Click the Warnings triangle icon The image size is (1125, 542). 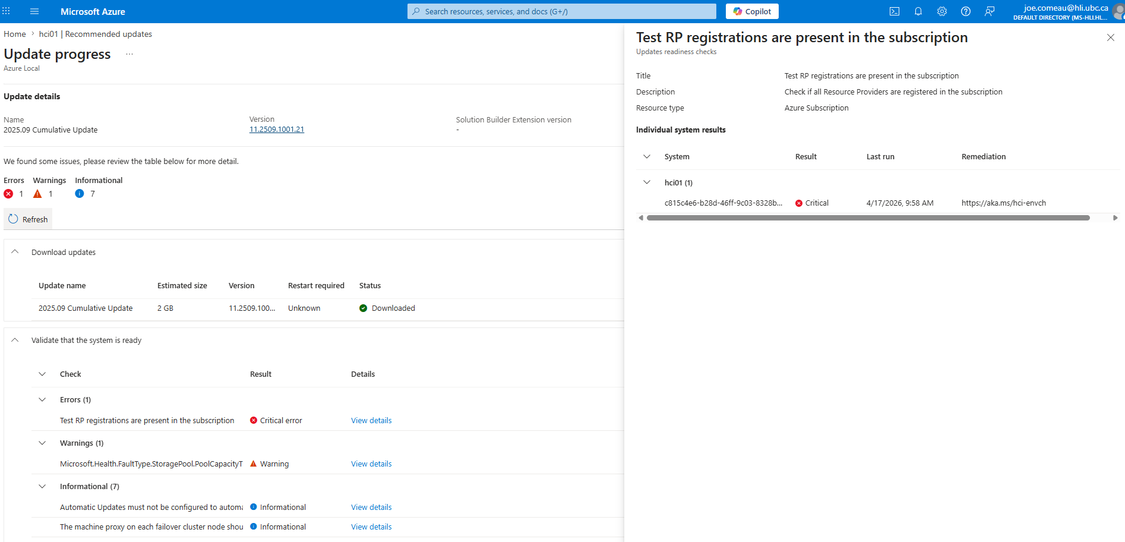pyautogui.click(x=37, y=194)
